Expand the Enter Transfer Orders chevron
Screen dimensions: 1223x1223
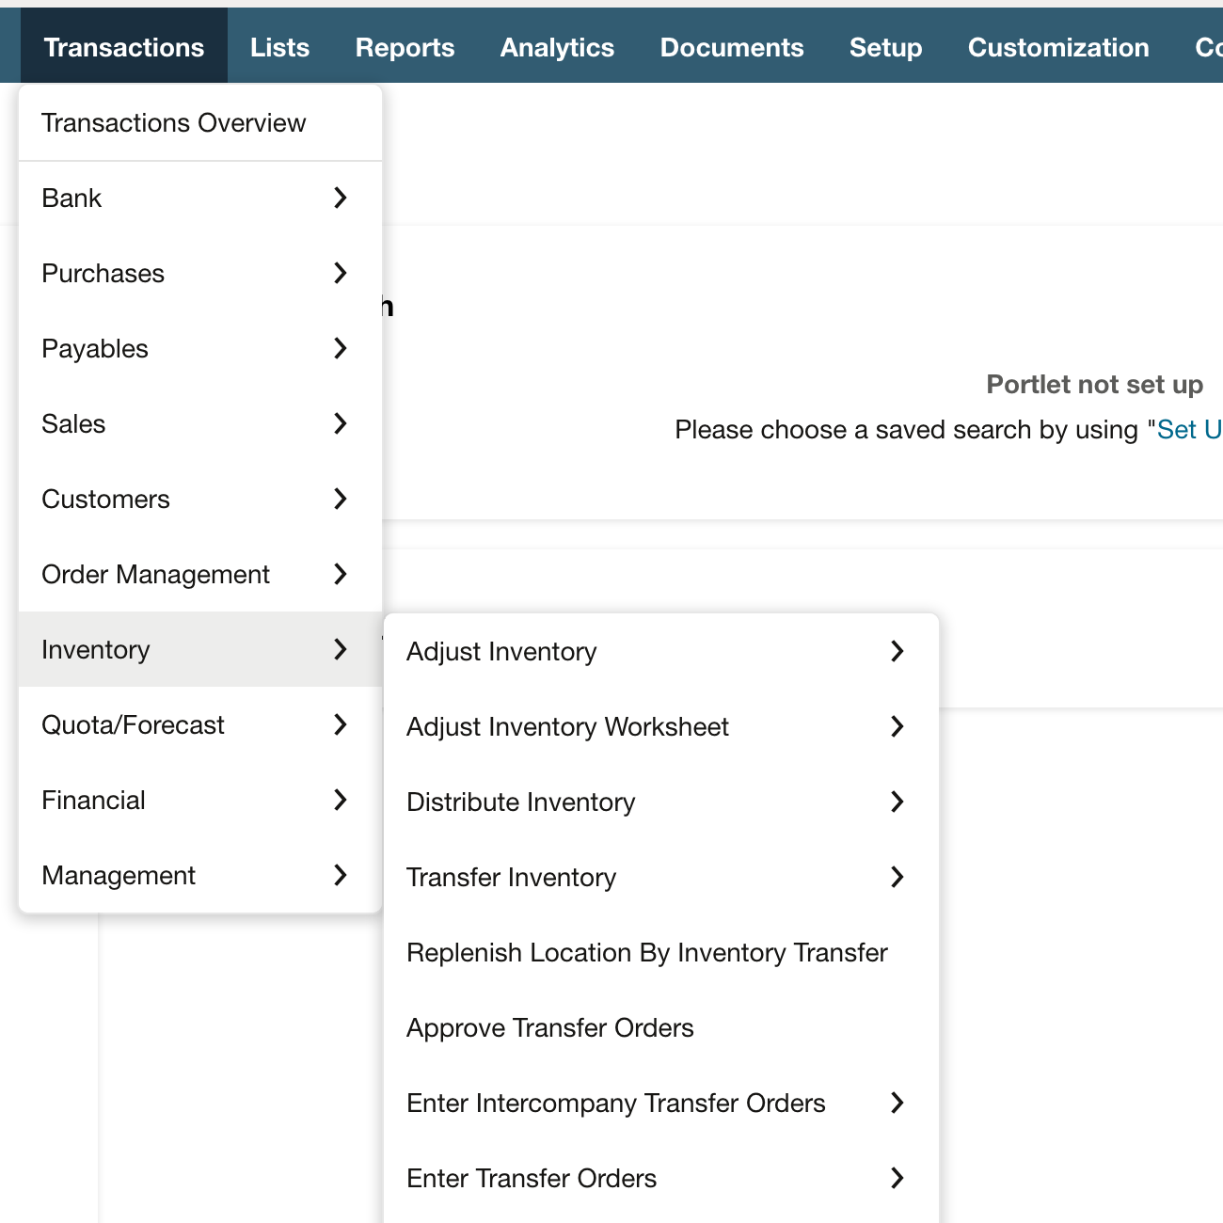tap(897, 1178)
